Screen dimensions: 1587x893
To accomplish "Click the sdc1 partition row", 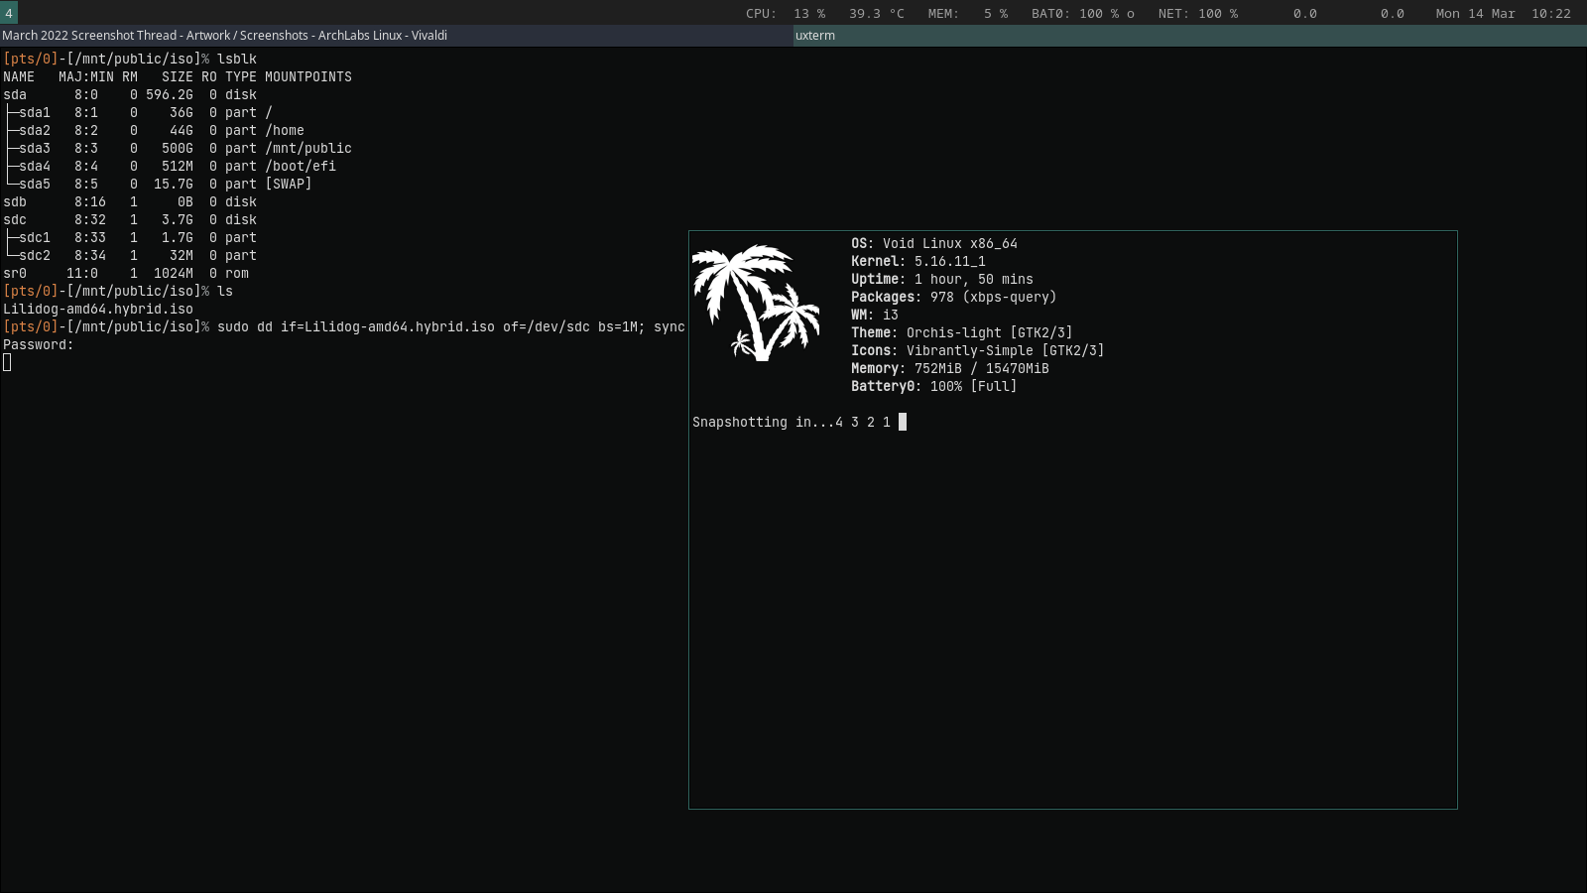I will pos(130,237).
